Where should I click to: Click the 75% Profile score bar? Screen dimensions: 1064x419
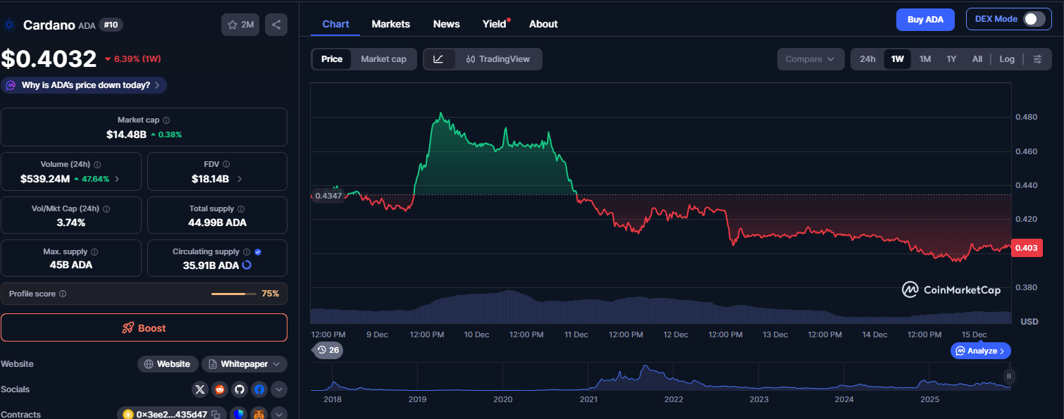(x=233, y=294)
